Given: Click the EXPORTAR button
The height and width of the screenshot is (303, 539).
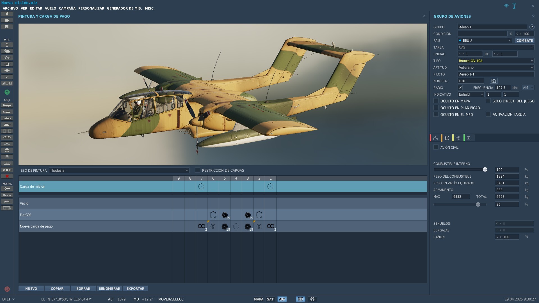Looking at the screenshot, I should point(135,288).
